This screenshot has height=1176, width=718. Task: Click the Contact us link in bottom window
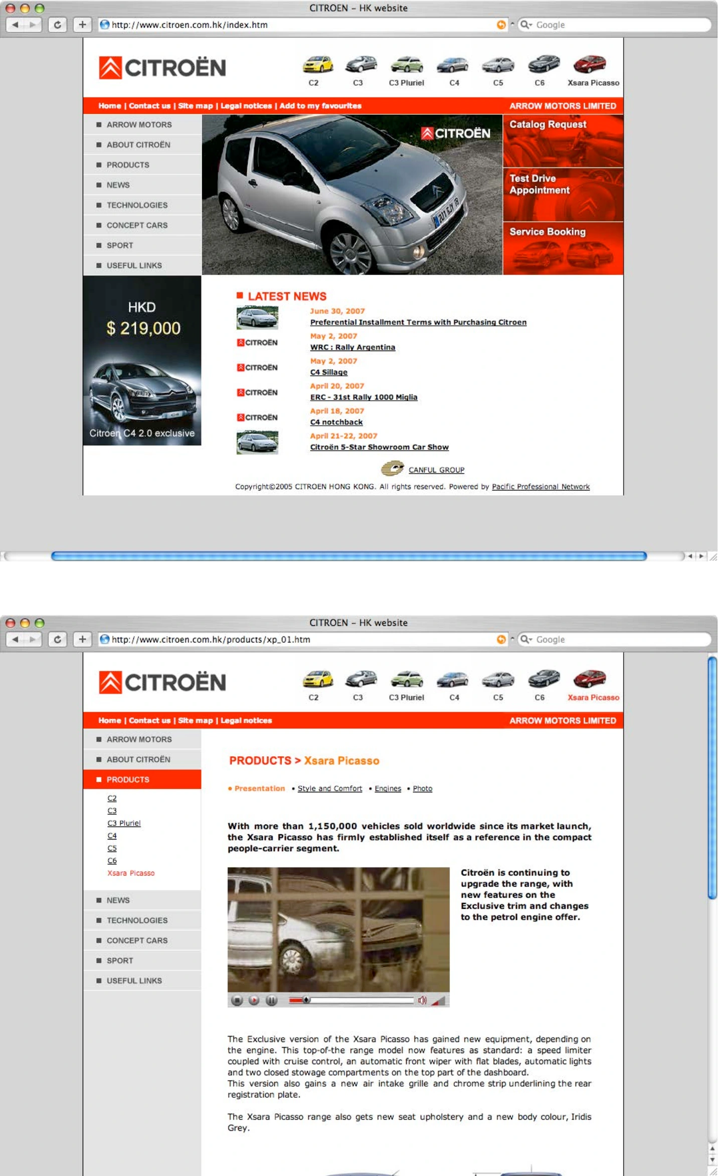pyautogui.click(x=149, y=720)
